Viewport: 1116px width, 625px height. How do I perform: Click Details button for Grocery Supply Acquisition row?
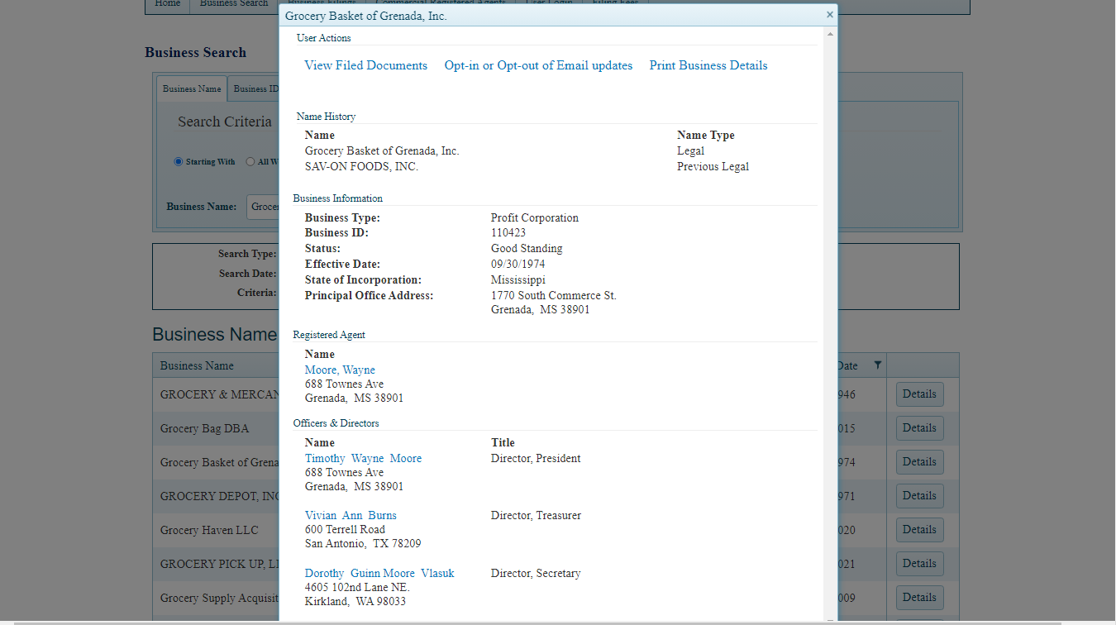pos(919,598)
